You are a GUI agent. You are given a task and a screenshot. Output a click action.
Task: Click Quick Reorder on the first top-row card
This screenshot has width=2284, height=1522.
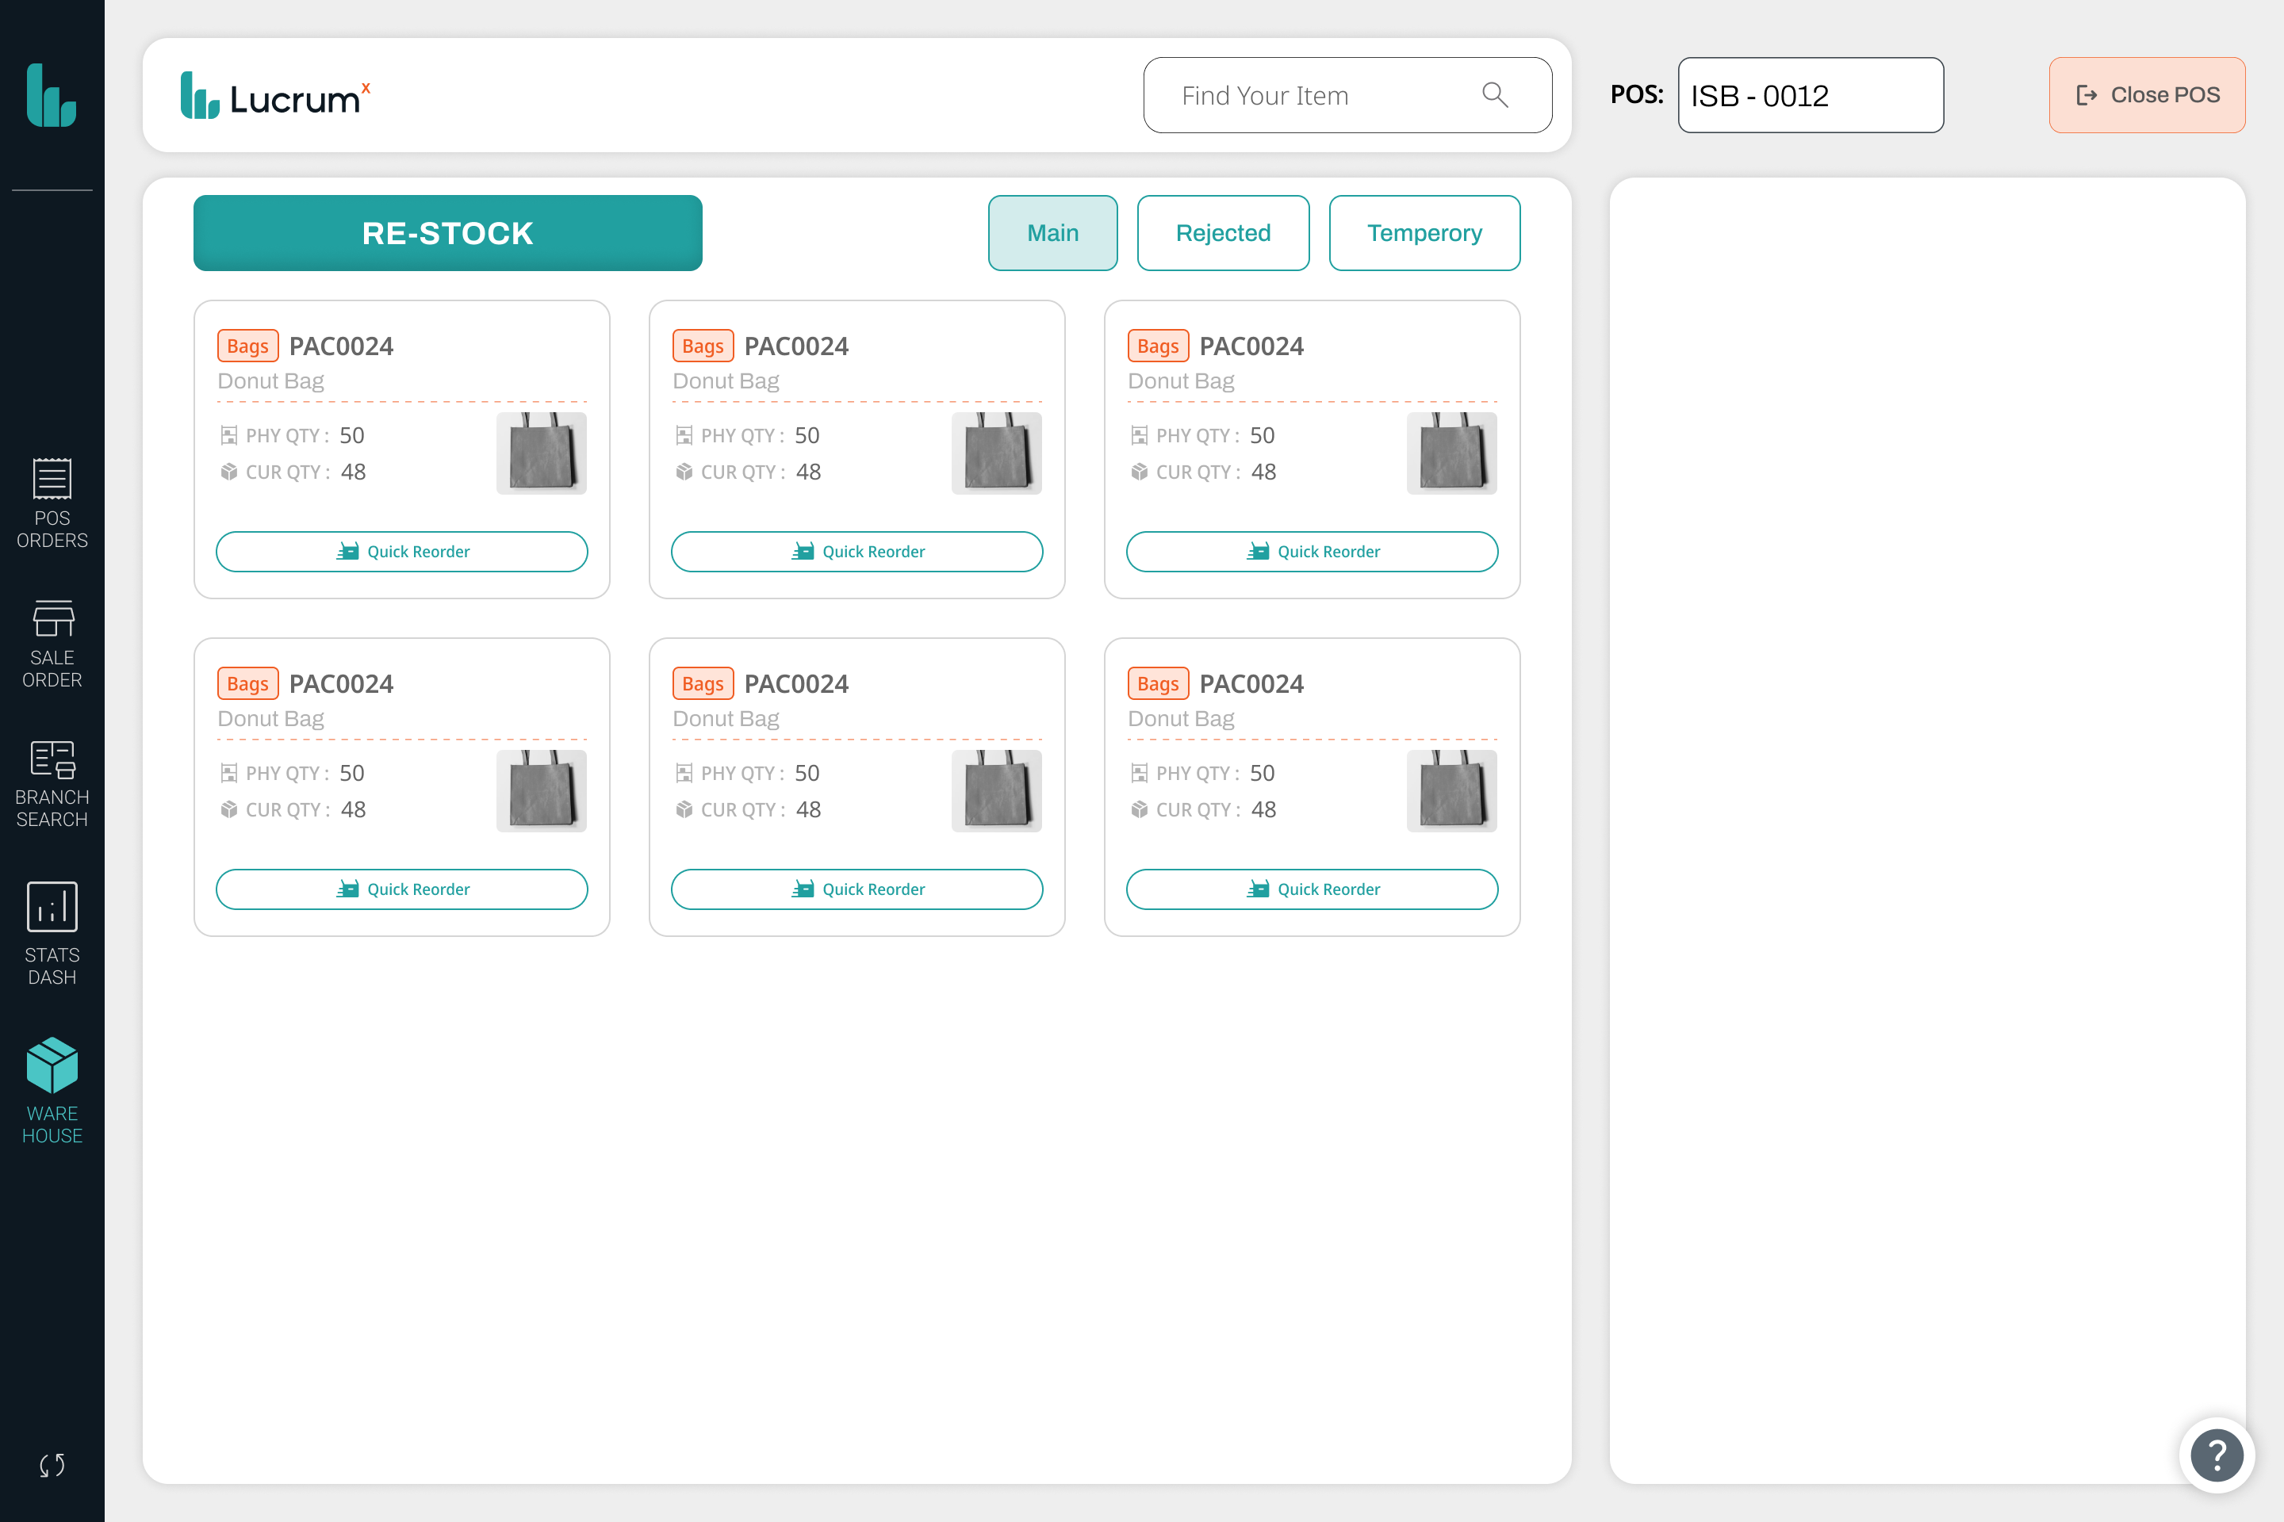point(402,552)
